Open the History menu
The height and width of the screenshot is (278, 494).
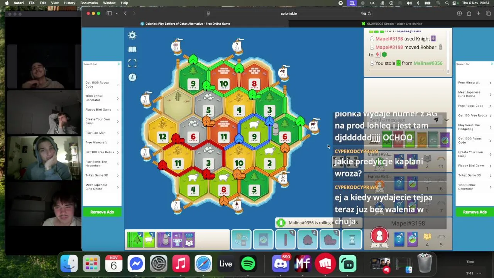69,3
